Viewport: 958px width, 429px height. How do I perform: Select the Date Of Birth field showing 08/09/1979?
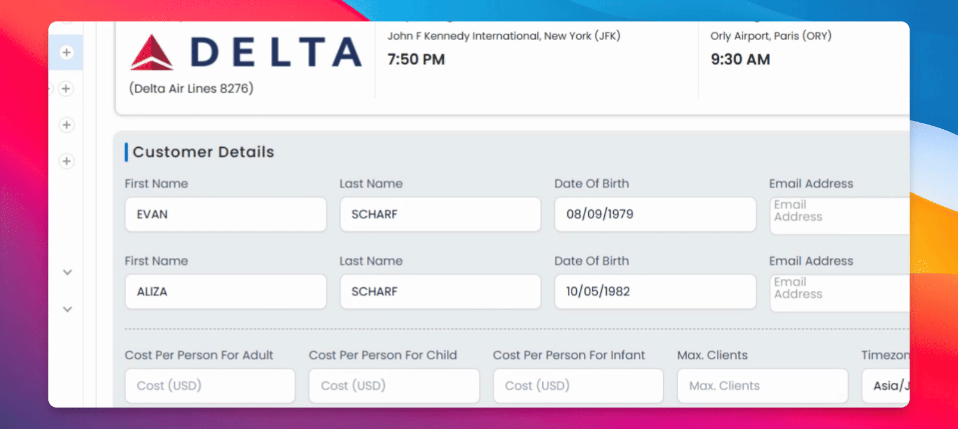[x=655, y=214]
